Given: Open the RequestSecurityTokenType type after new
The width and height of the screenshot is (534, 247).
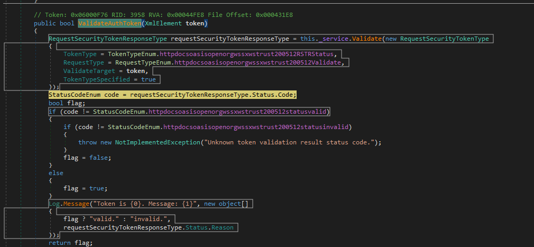Looking at the screenshot, I should point(445,39).
